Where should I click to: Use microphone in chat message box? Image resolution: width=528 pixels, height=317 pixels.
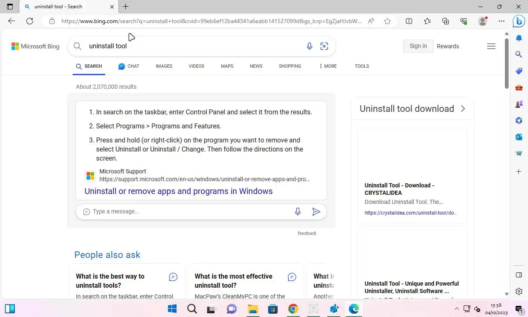[298, 212]
